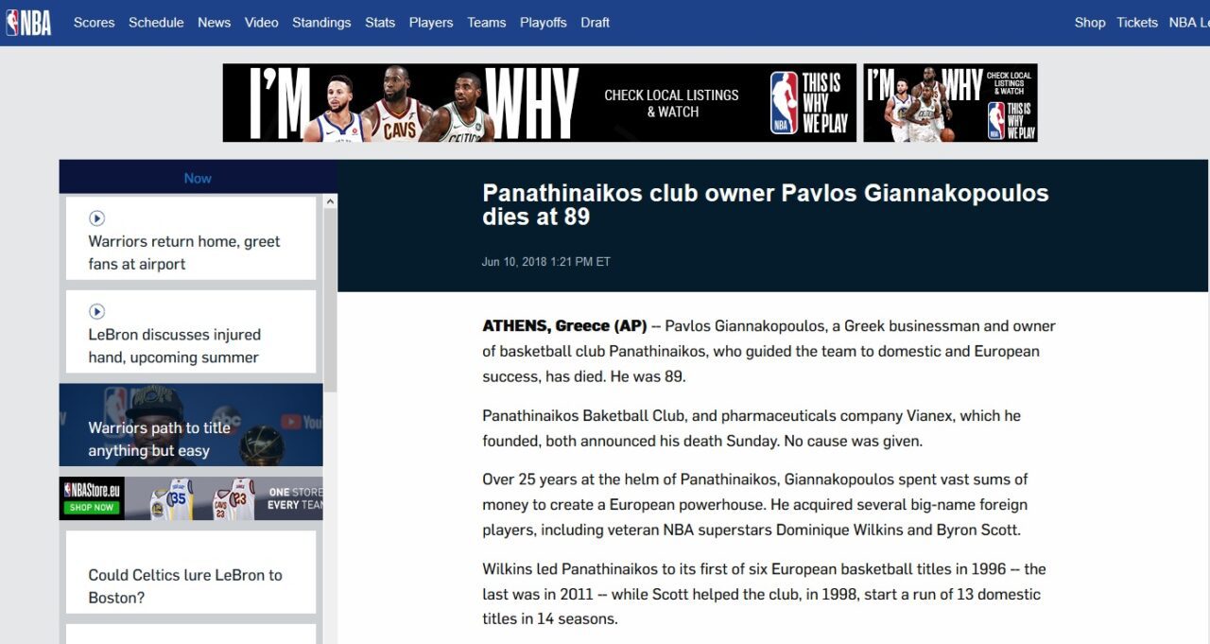Open the Warriors path to title story thumbnail
The image size is (1210, 644).
click(x=190, y=426)
